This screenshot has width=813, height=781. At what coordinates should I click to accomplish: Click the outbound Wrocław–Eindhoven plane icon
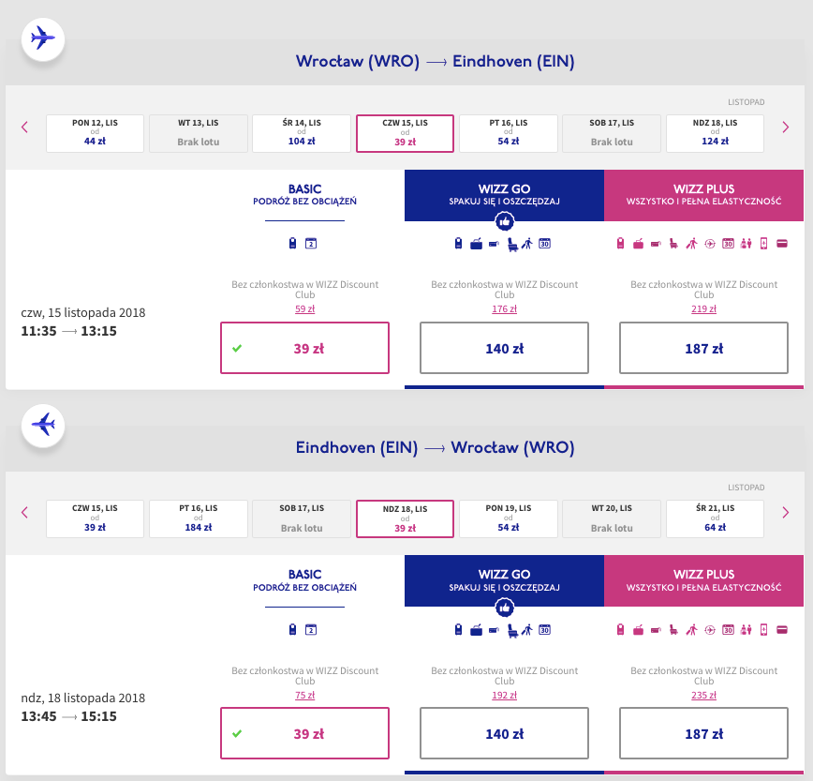(x=43, y=38)
